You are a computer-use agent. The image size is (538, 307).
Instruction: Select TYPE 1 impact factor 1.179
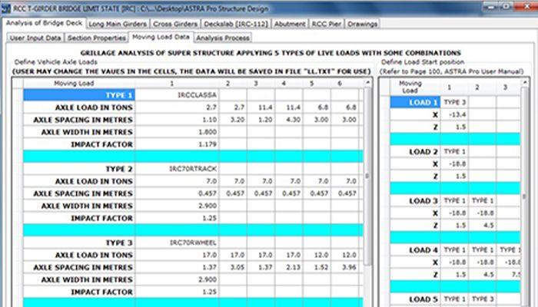point(178,144)
